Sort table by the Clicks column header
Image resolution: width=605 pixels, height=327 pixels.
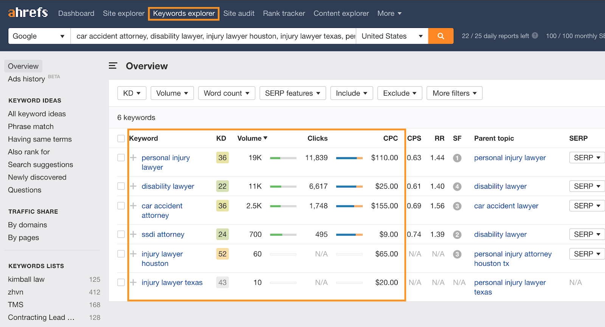tap(318, 138)
